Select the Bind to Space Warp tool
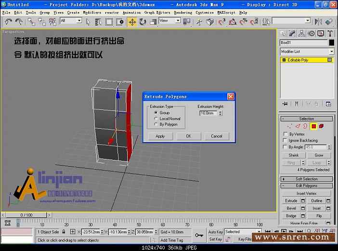 click(52, 22)
